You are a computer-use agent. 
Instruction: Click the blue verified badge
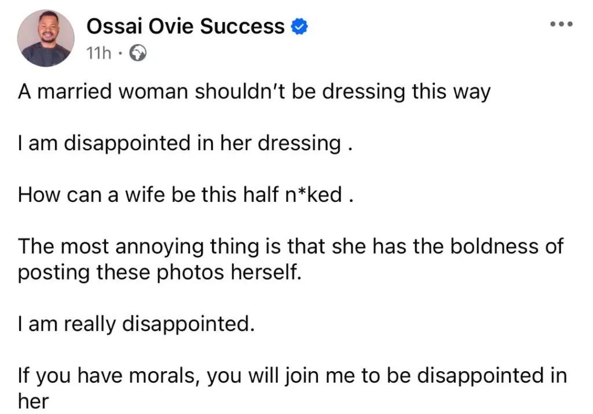(x=298, y=27)
